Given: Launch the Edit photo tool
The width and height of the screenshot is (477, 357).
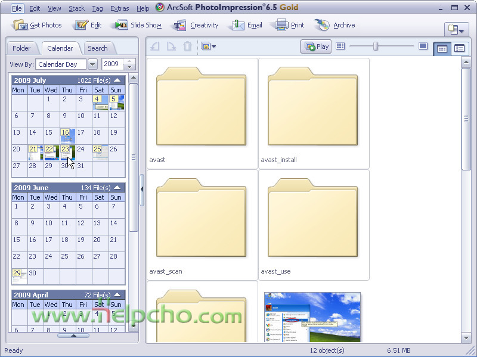Looking at the screenshot, I should (x=88, y=25).
